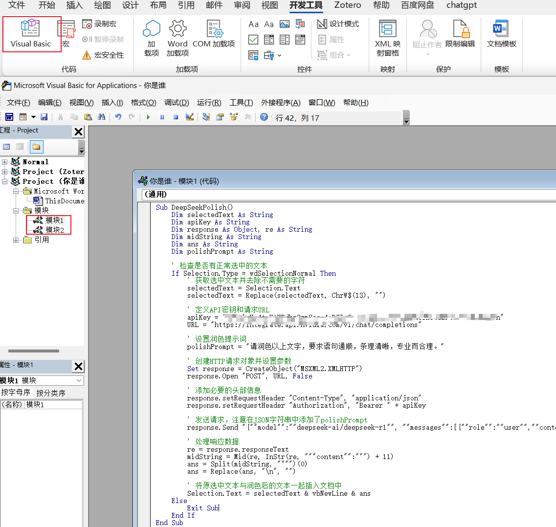Open the insert UserForm dropdown arrow
Screen dimensions: 556x527
[33, 117]
